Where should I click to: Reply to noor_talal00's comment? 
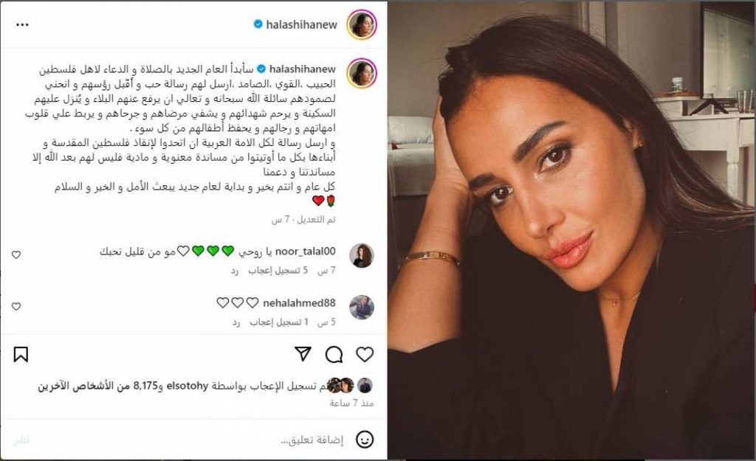tap(235, 271)
